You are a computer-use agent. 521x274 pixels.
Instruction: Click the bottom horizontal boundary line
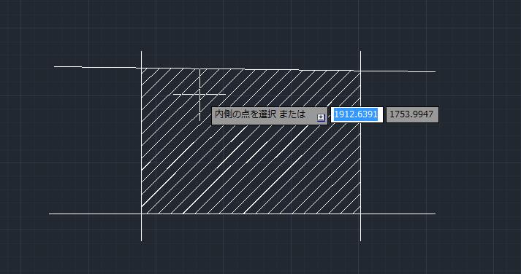click(243, 214)
